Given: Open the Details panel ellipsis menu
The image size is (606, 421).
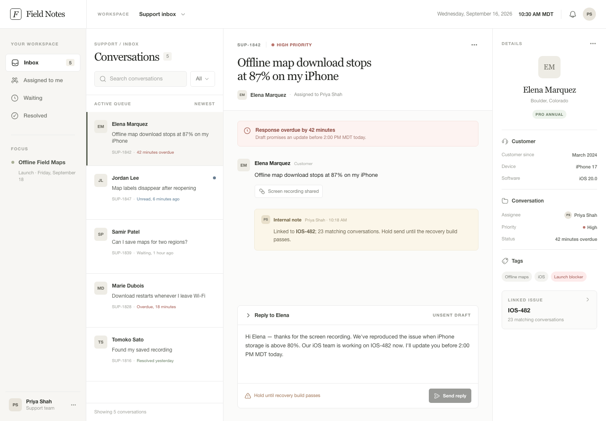Looking at the screenshot, I should [x=593, y=43].
